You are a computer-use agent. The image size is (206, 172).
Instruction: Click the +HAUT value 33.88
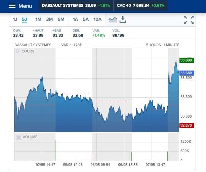(x=38, y=35)
